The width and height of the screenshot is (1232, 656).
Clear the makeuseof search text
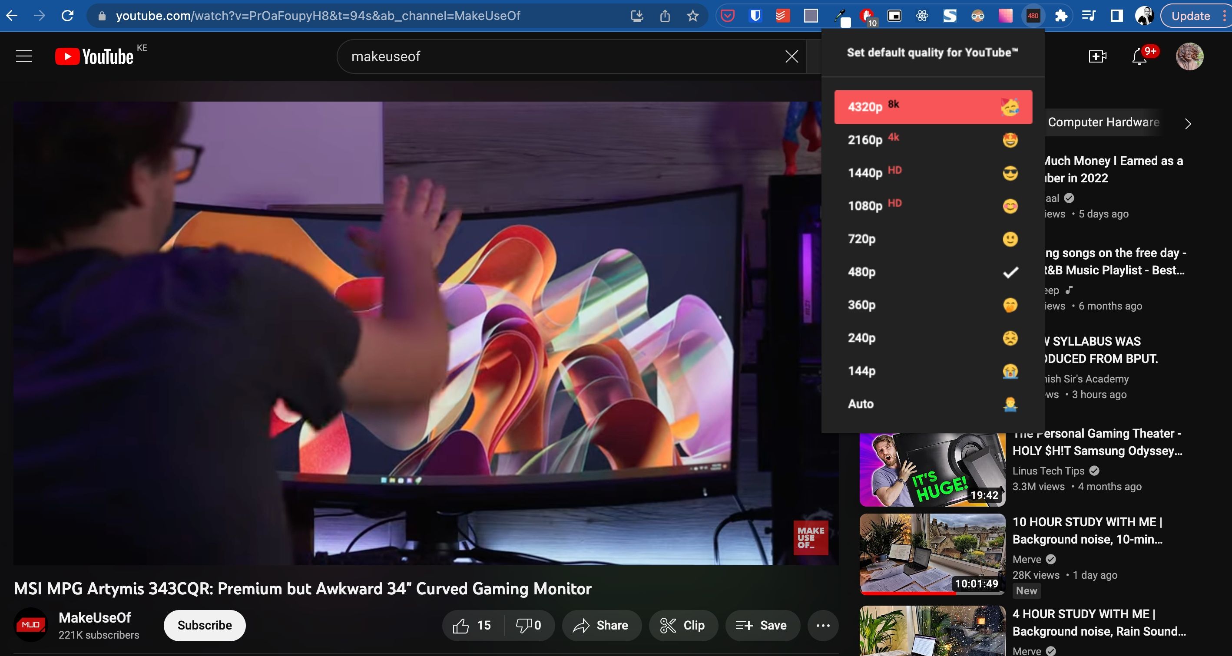click(x=792, y=56)
